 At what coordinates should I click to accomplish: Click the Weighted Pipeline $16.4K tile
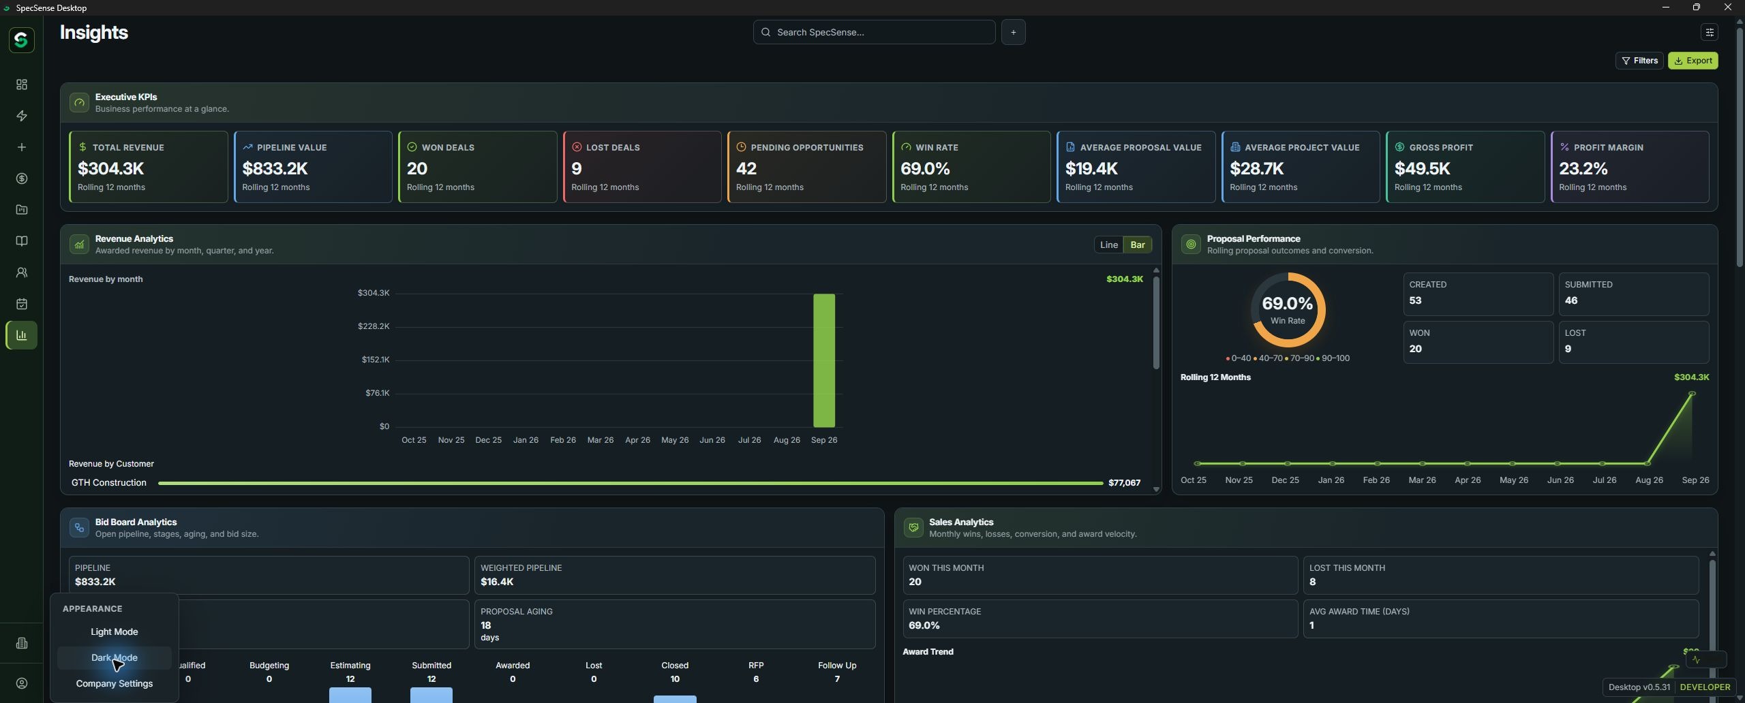[675, 575]
